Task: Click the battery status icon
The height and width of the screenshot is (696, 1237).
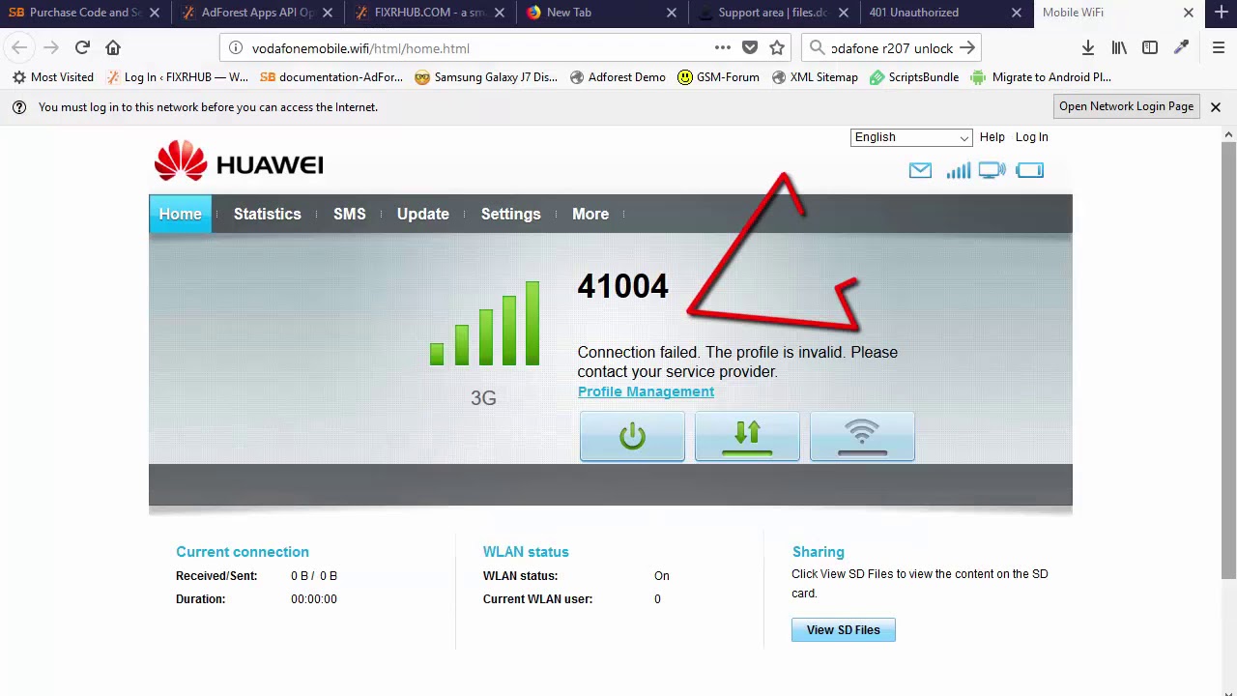Action: click(1029, 171)
